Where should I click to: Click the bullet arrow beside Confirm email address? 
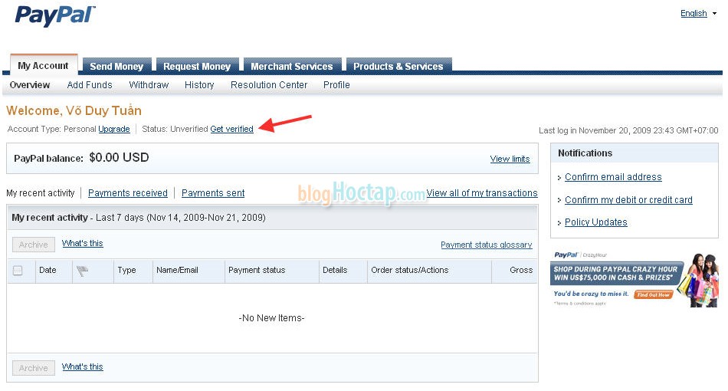pyautogui.click(x=559, y=178)
